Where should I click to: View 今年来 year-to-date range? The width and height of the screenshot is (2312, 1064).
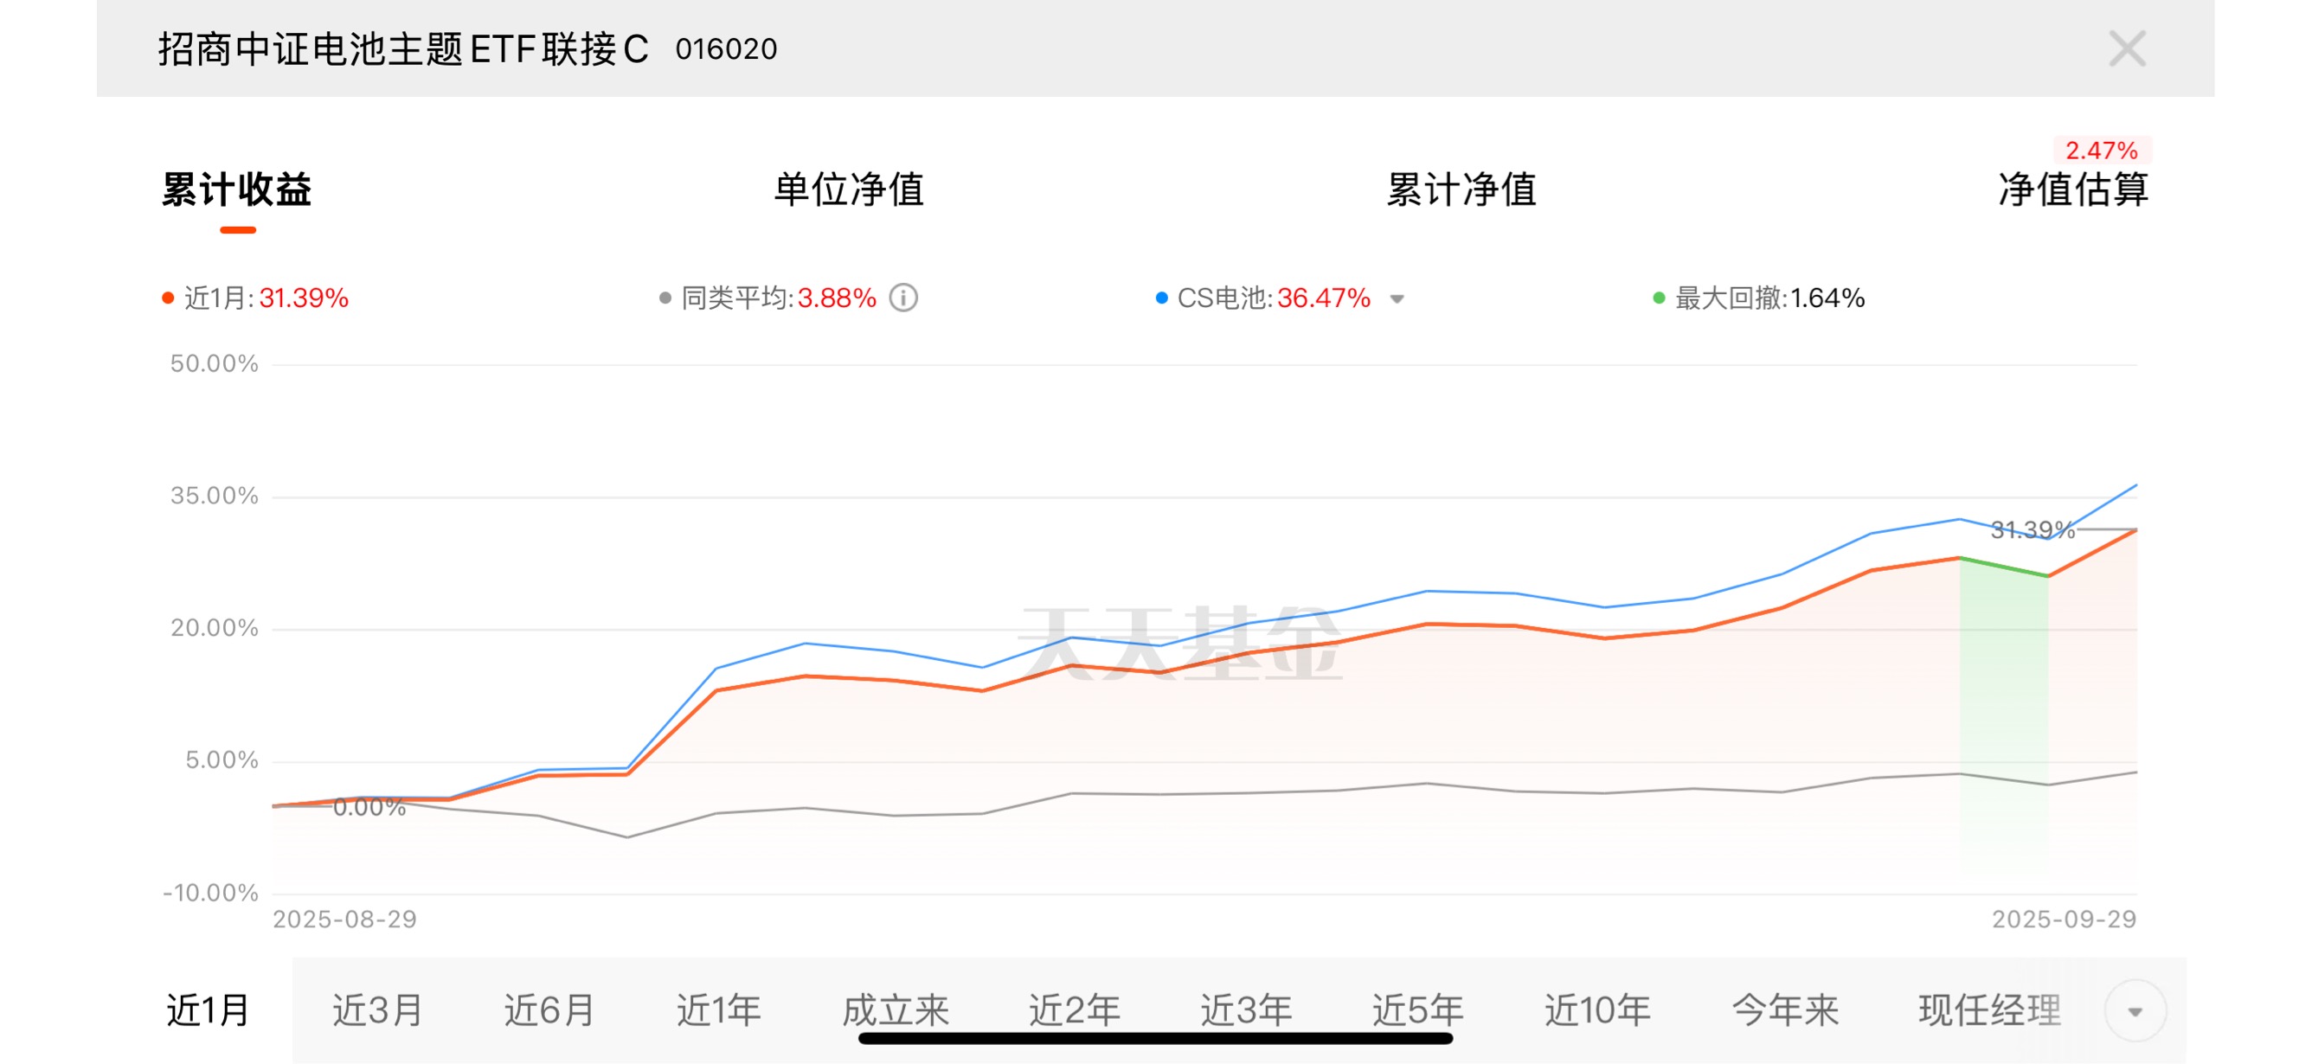click(1784, 1010)
